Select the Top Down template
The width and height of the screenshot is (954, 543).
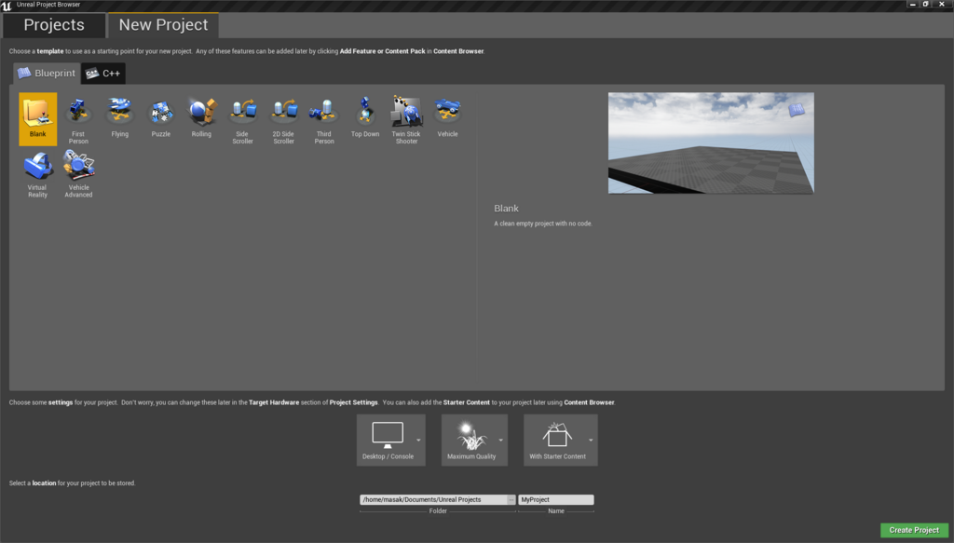[x=365, y=118]
